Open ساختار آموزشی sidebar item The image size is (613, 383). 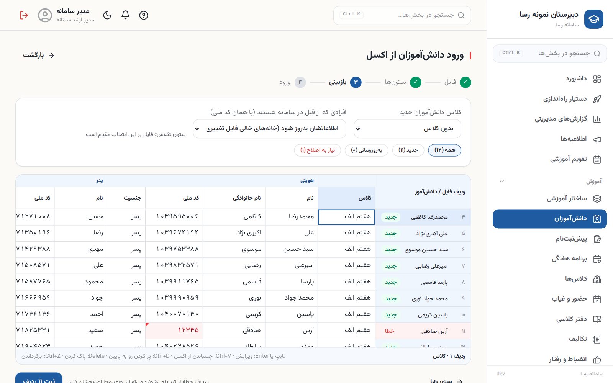[x=550, y=198]
